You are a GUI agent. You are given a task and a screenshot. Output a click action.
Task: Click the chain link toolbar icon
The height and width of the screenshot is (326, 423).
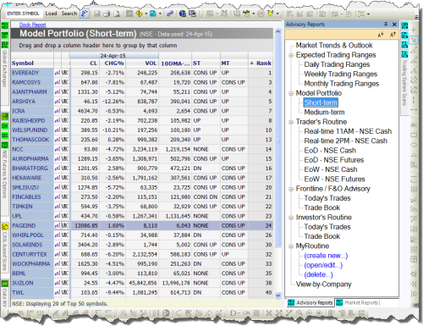click(x=170, y=14)
